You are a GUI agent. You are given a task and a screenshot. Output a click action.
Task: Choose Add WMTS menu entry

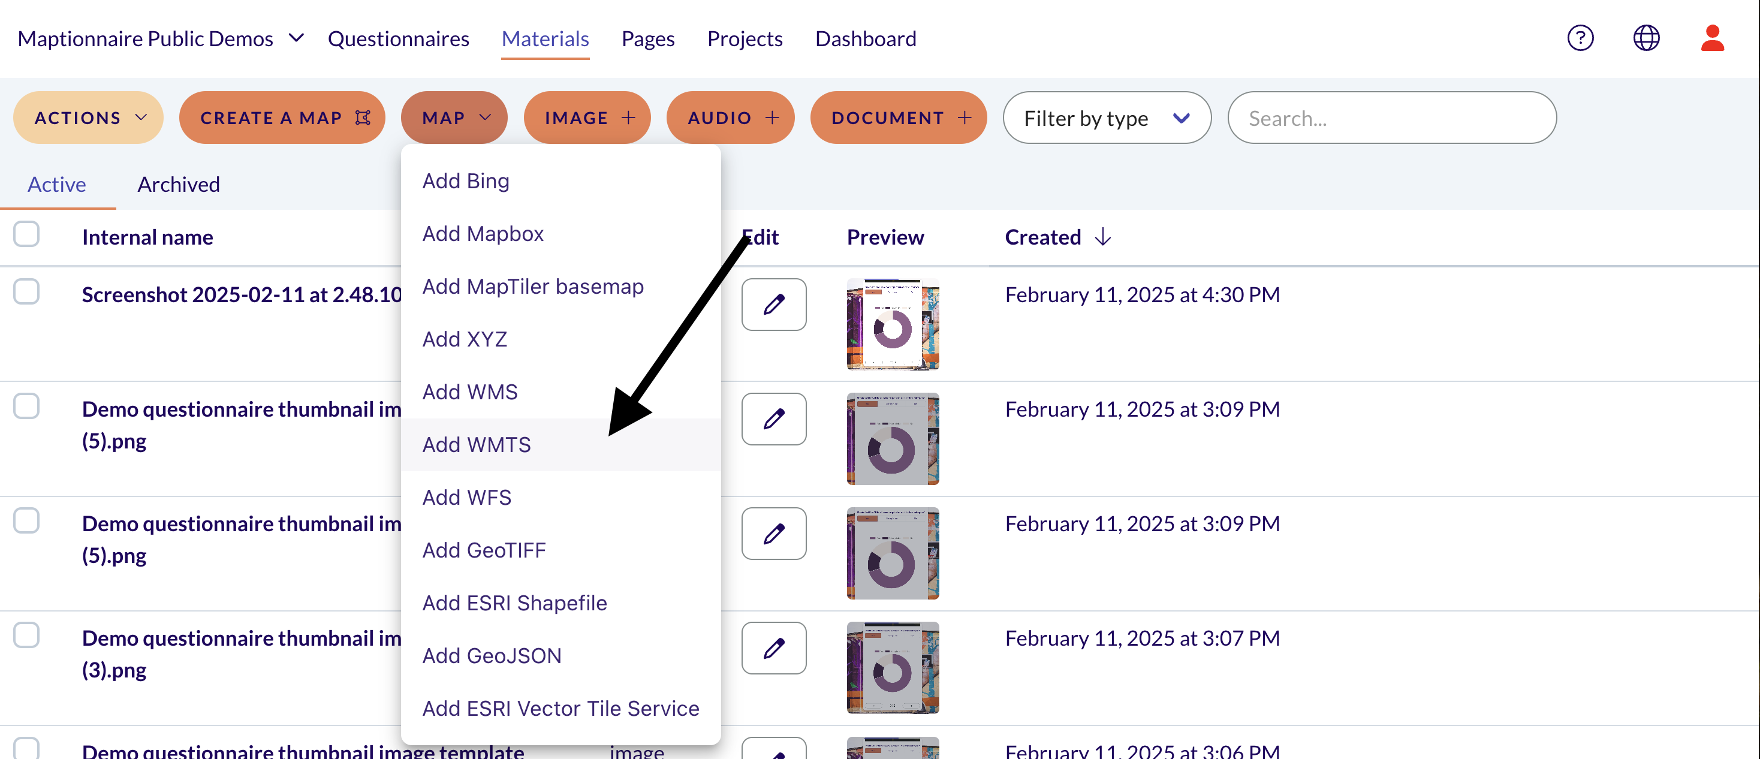point(560,445)
